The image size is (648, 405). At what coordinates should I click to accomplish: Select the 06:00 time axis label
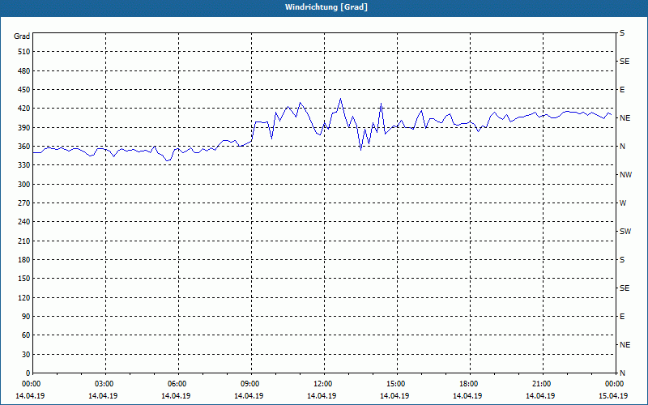click(177, 384)
